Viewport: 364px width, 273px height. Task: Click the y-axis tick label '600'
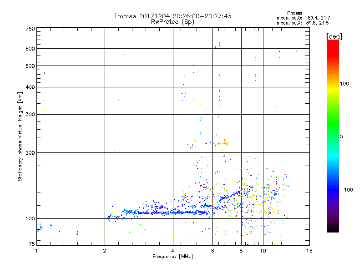30,49
